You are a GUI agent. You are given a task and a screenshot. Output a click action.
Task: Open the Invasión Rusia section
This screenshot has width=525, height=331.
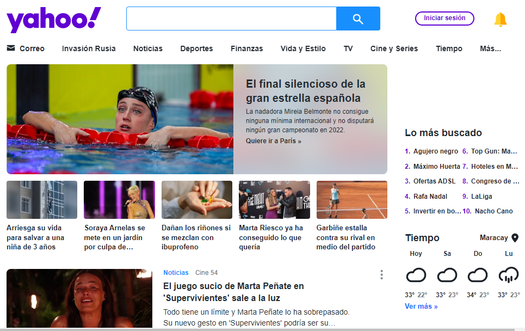pos(89,48)
